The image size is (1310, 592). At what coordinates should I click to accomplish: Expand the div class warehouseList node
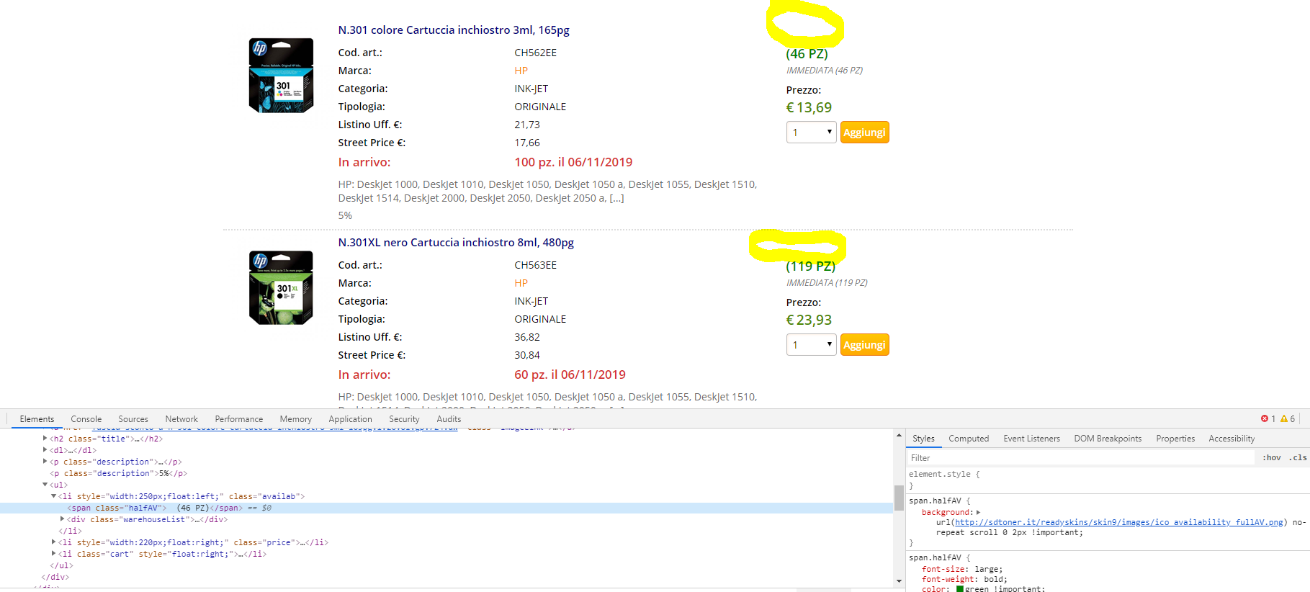pos(62,519)
